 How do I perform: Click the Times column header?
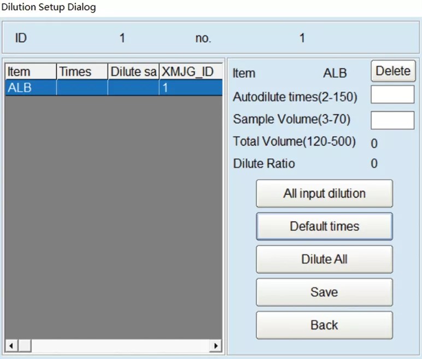pyautogui.click(x=82, y=72)
